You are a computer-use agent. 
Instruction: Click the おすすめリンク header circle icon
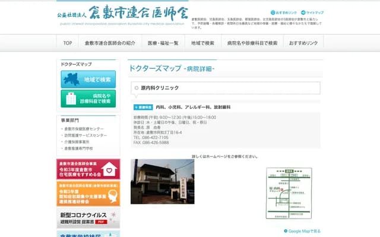(x=273, y=12)
